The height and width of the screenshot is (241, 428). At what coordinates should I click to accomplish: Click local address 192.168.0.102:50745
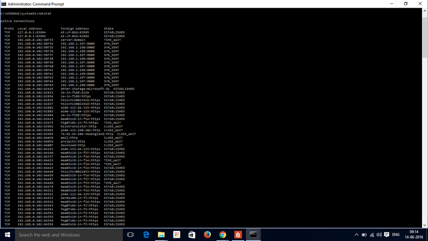coord(36,85)
